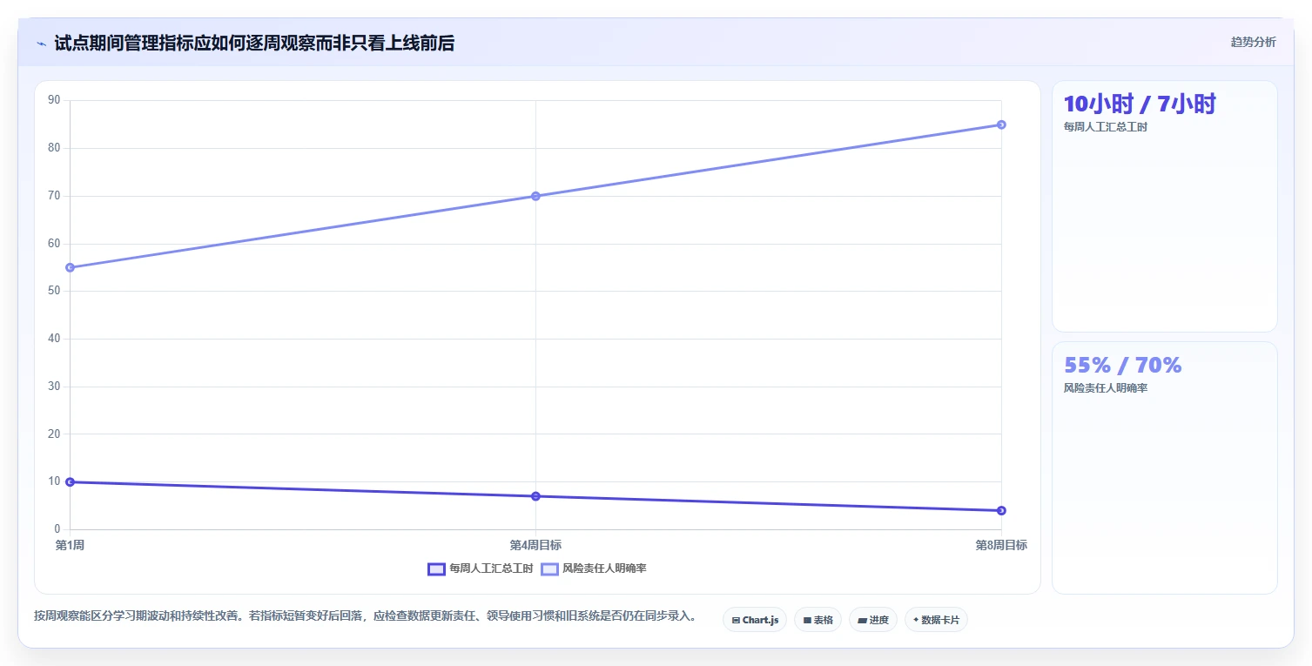Toggle 每周人工汇总工时 legend series
The width and height of the screenshot is (1312, 666).
click(480, 568)
